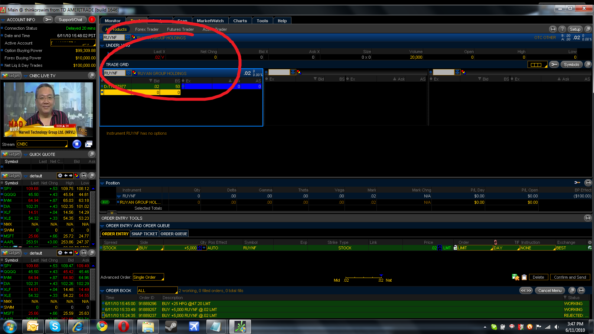Click the save order icon beside Delete
The height and width of the screenshot is (334, 594).
coord(516,277)
